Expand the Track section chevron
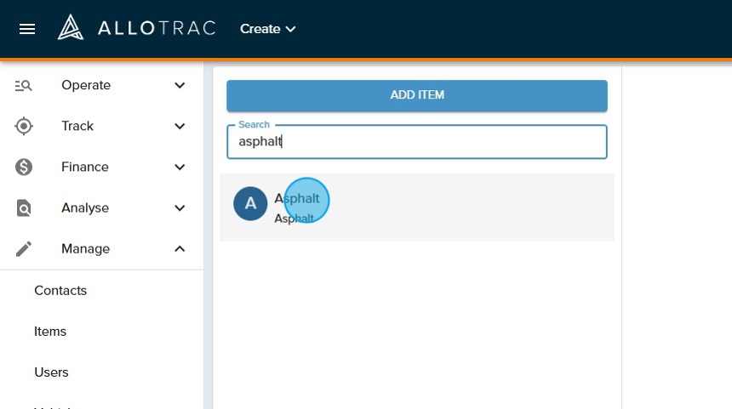 [180, 126]
